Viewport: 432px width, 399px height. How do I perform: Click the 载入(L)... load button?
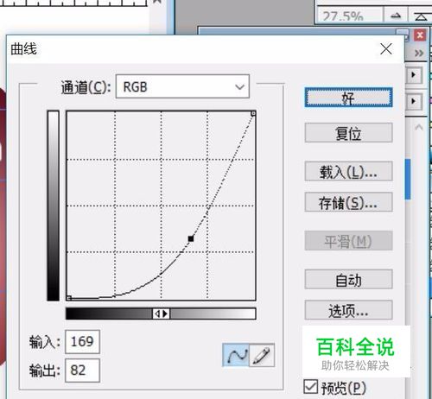click(348, 172)
